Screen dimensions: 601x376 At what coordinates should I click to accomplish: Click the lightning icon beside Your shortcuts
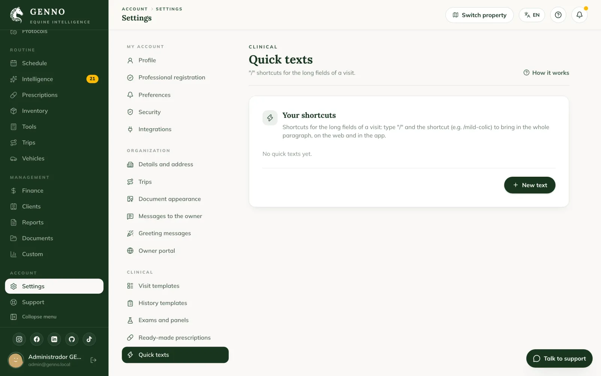click(x=270, y=118)
